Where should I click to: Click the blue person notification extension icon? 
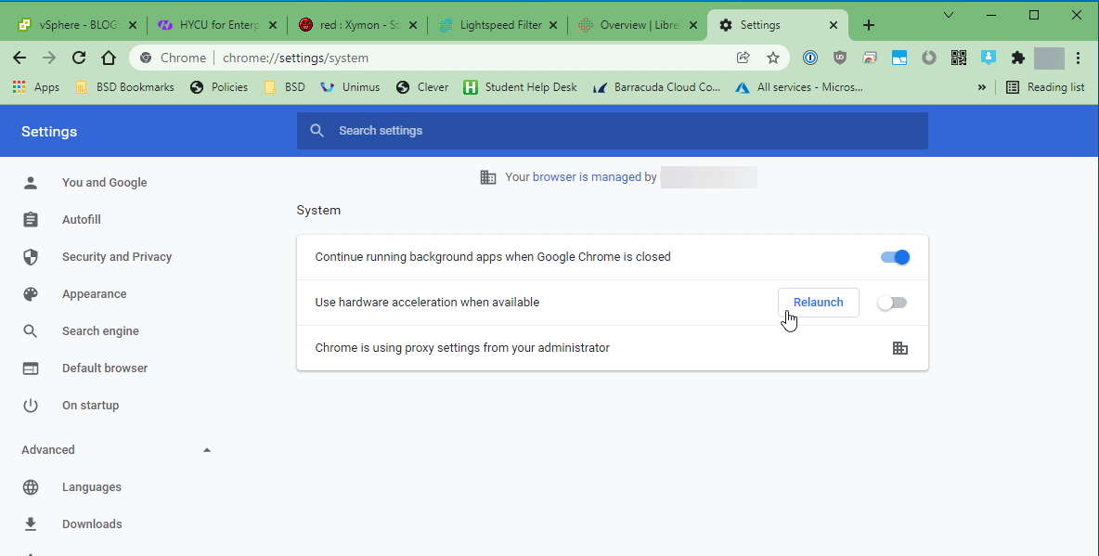pos(988,58)
